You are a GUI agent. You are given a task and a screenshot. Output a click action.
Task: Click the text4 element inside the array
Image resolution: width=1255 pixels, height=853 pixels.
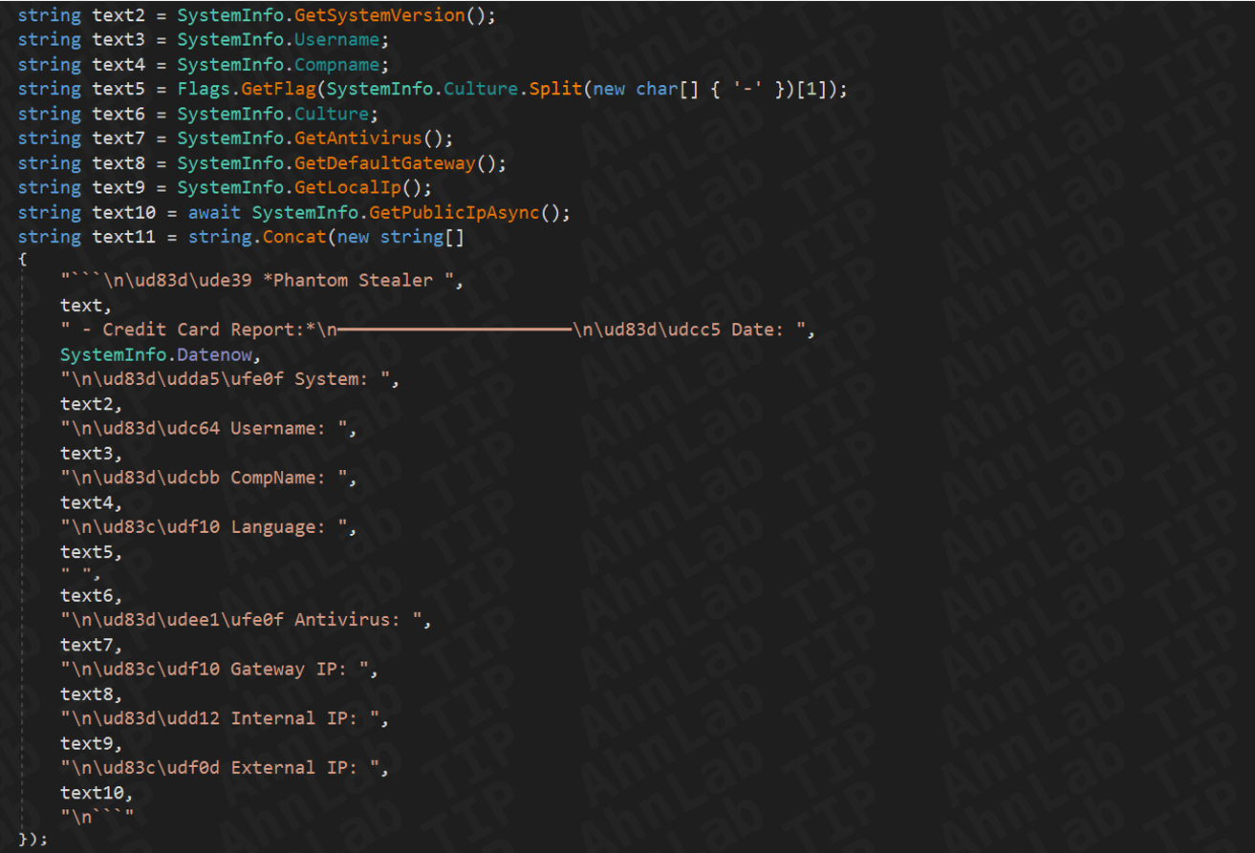[x=88, y=502]
